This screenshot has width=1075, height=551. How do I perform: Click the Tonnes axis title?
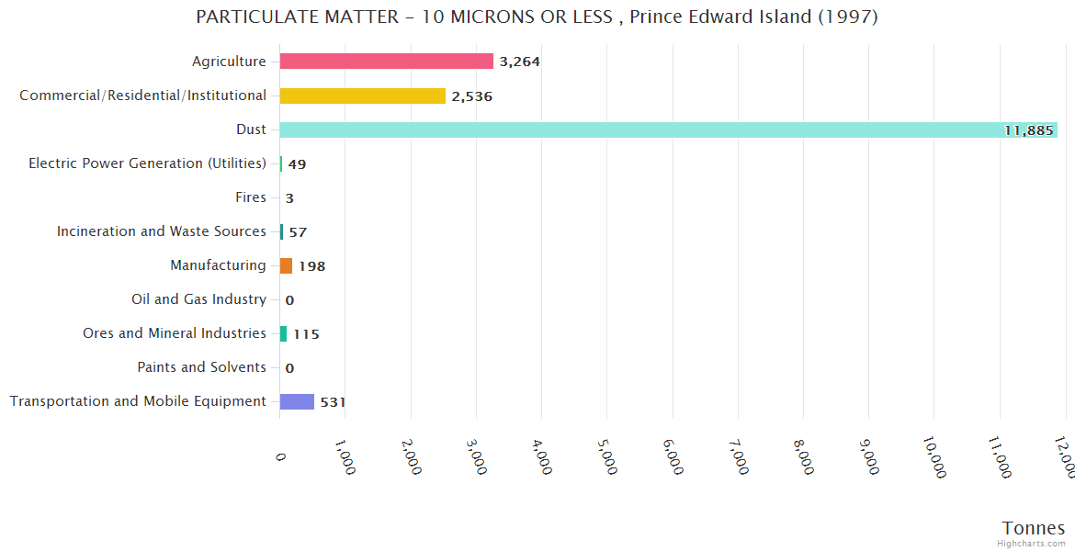pyautogui.click(x=1033, y=528)
